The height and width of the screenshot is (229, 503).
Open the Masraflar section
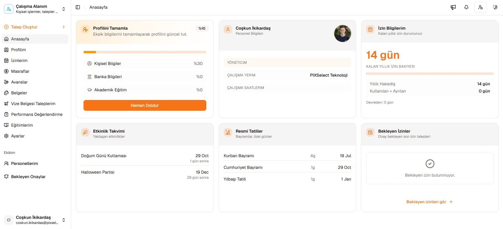tap(35, 71)
